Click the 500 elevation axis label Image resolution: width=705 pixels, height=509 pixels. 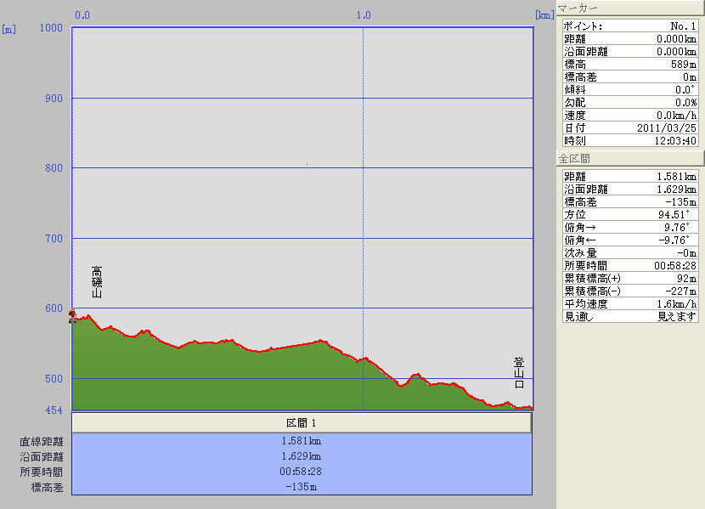[x=54, y=379]
